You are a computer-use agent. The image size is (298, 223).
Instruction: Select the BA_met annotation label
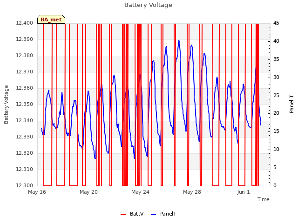51,20
